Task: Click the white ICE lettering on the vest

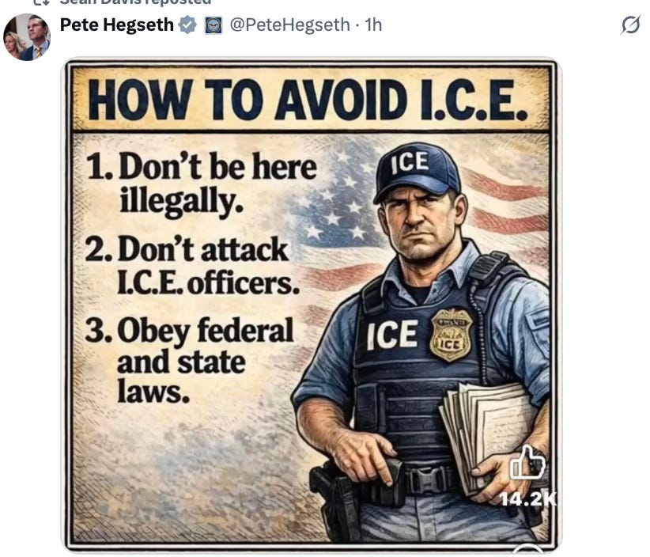Action: [391, 334]
